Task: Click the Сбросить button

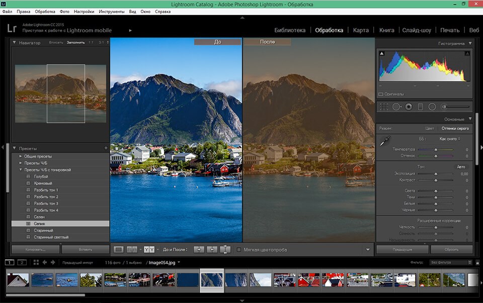Action: [x=451, y=249]
